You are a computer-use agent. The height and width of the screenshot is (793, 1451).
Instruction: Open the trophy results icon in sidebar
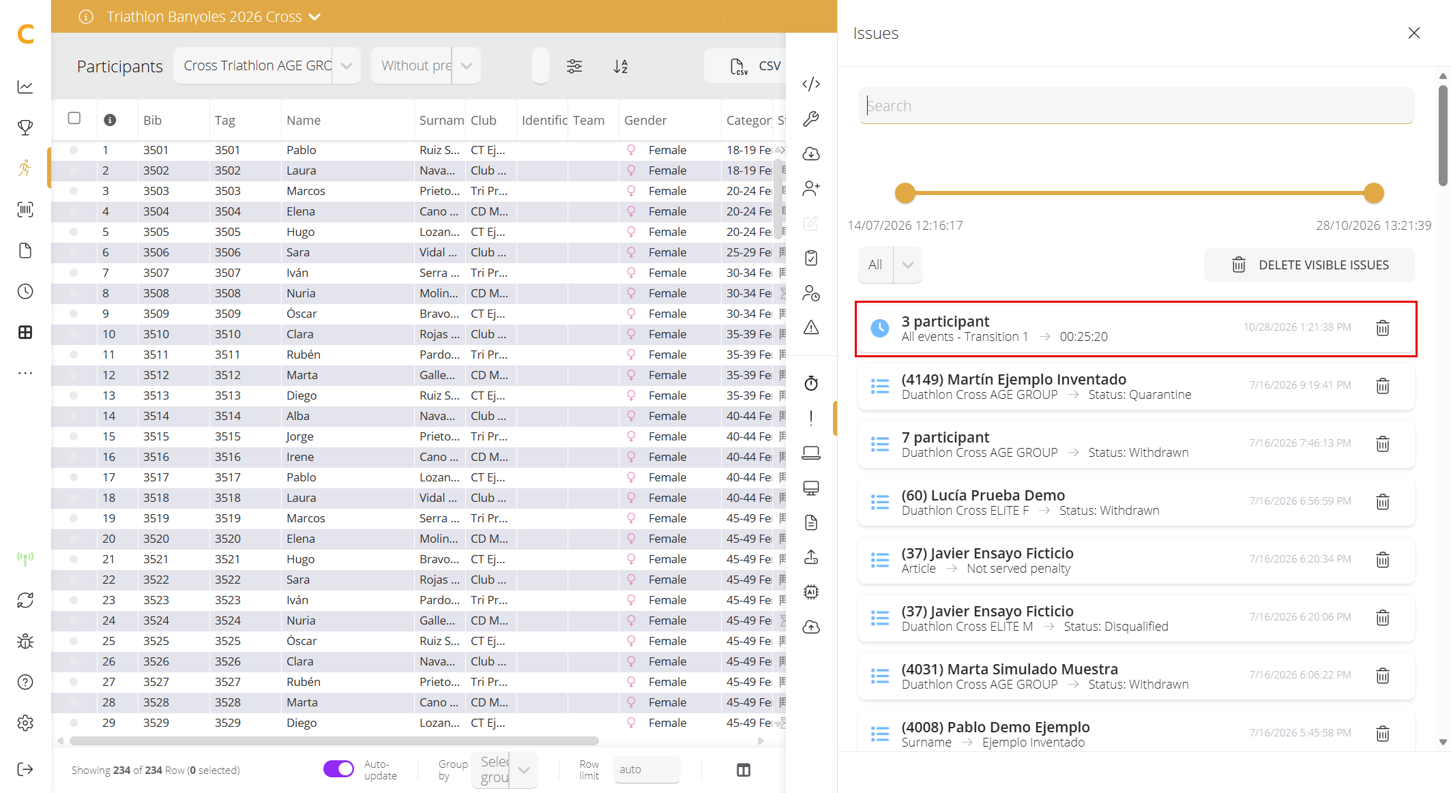25,128
